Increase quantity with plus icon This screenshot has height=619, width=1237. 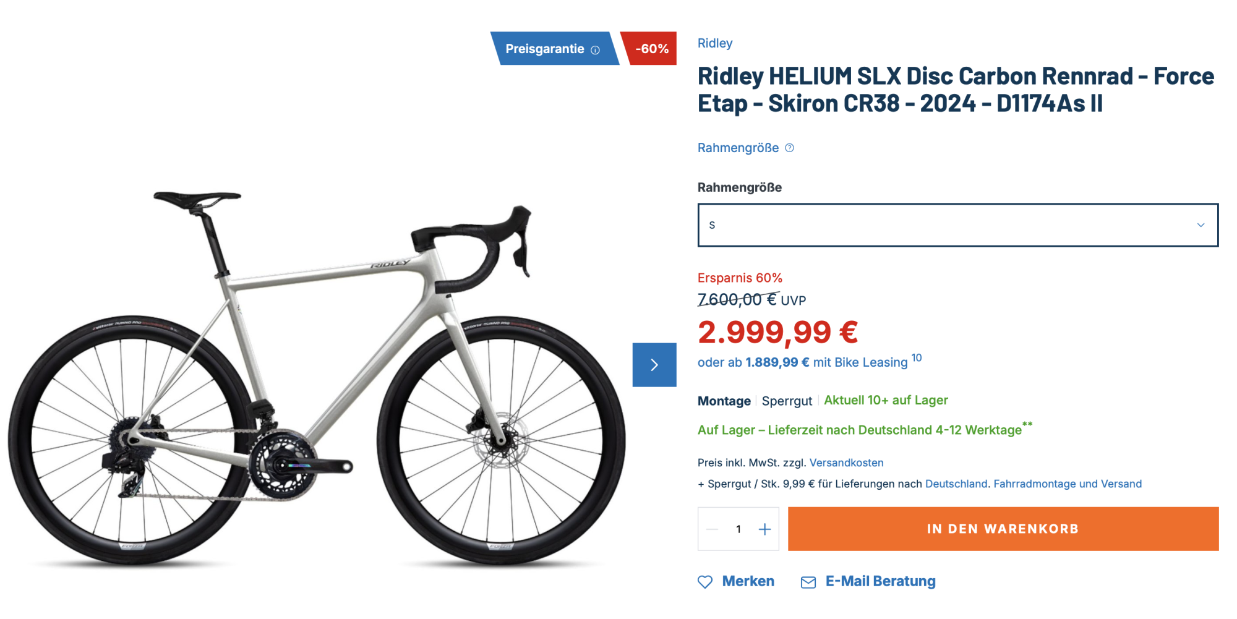(764, 529)
